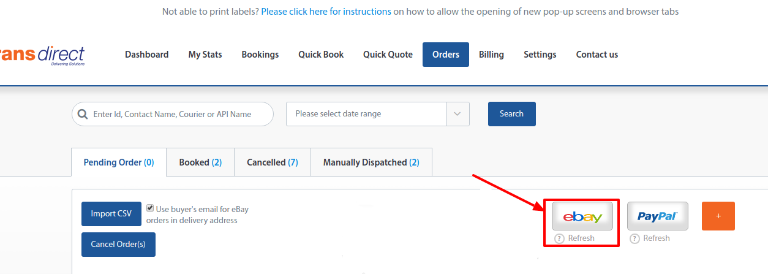The height and width of the screenshot is (274, 768).
Task: Open the Cancelled orders tab
Action: (272, 162)
